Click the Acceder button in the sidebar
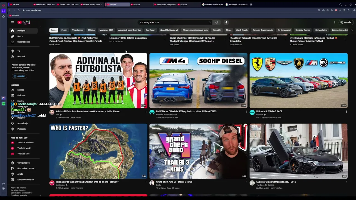 [x=19, y=76]
